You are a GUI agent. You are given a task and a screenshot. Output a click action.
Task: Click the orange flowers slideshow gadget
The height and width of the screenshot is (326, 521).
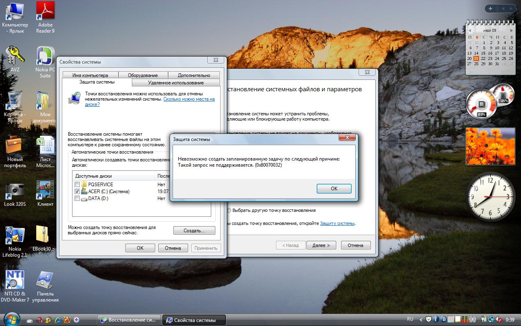[x=490, y=146]
